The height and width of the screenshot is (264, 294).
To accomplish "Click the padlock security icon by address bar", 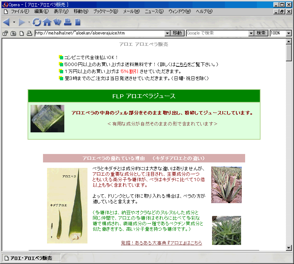I will click(x=5, y=33).
